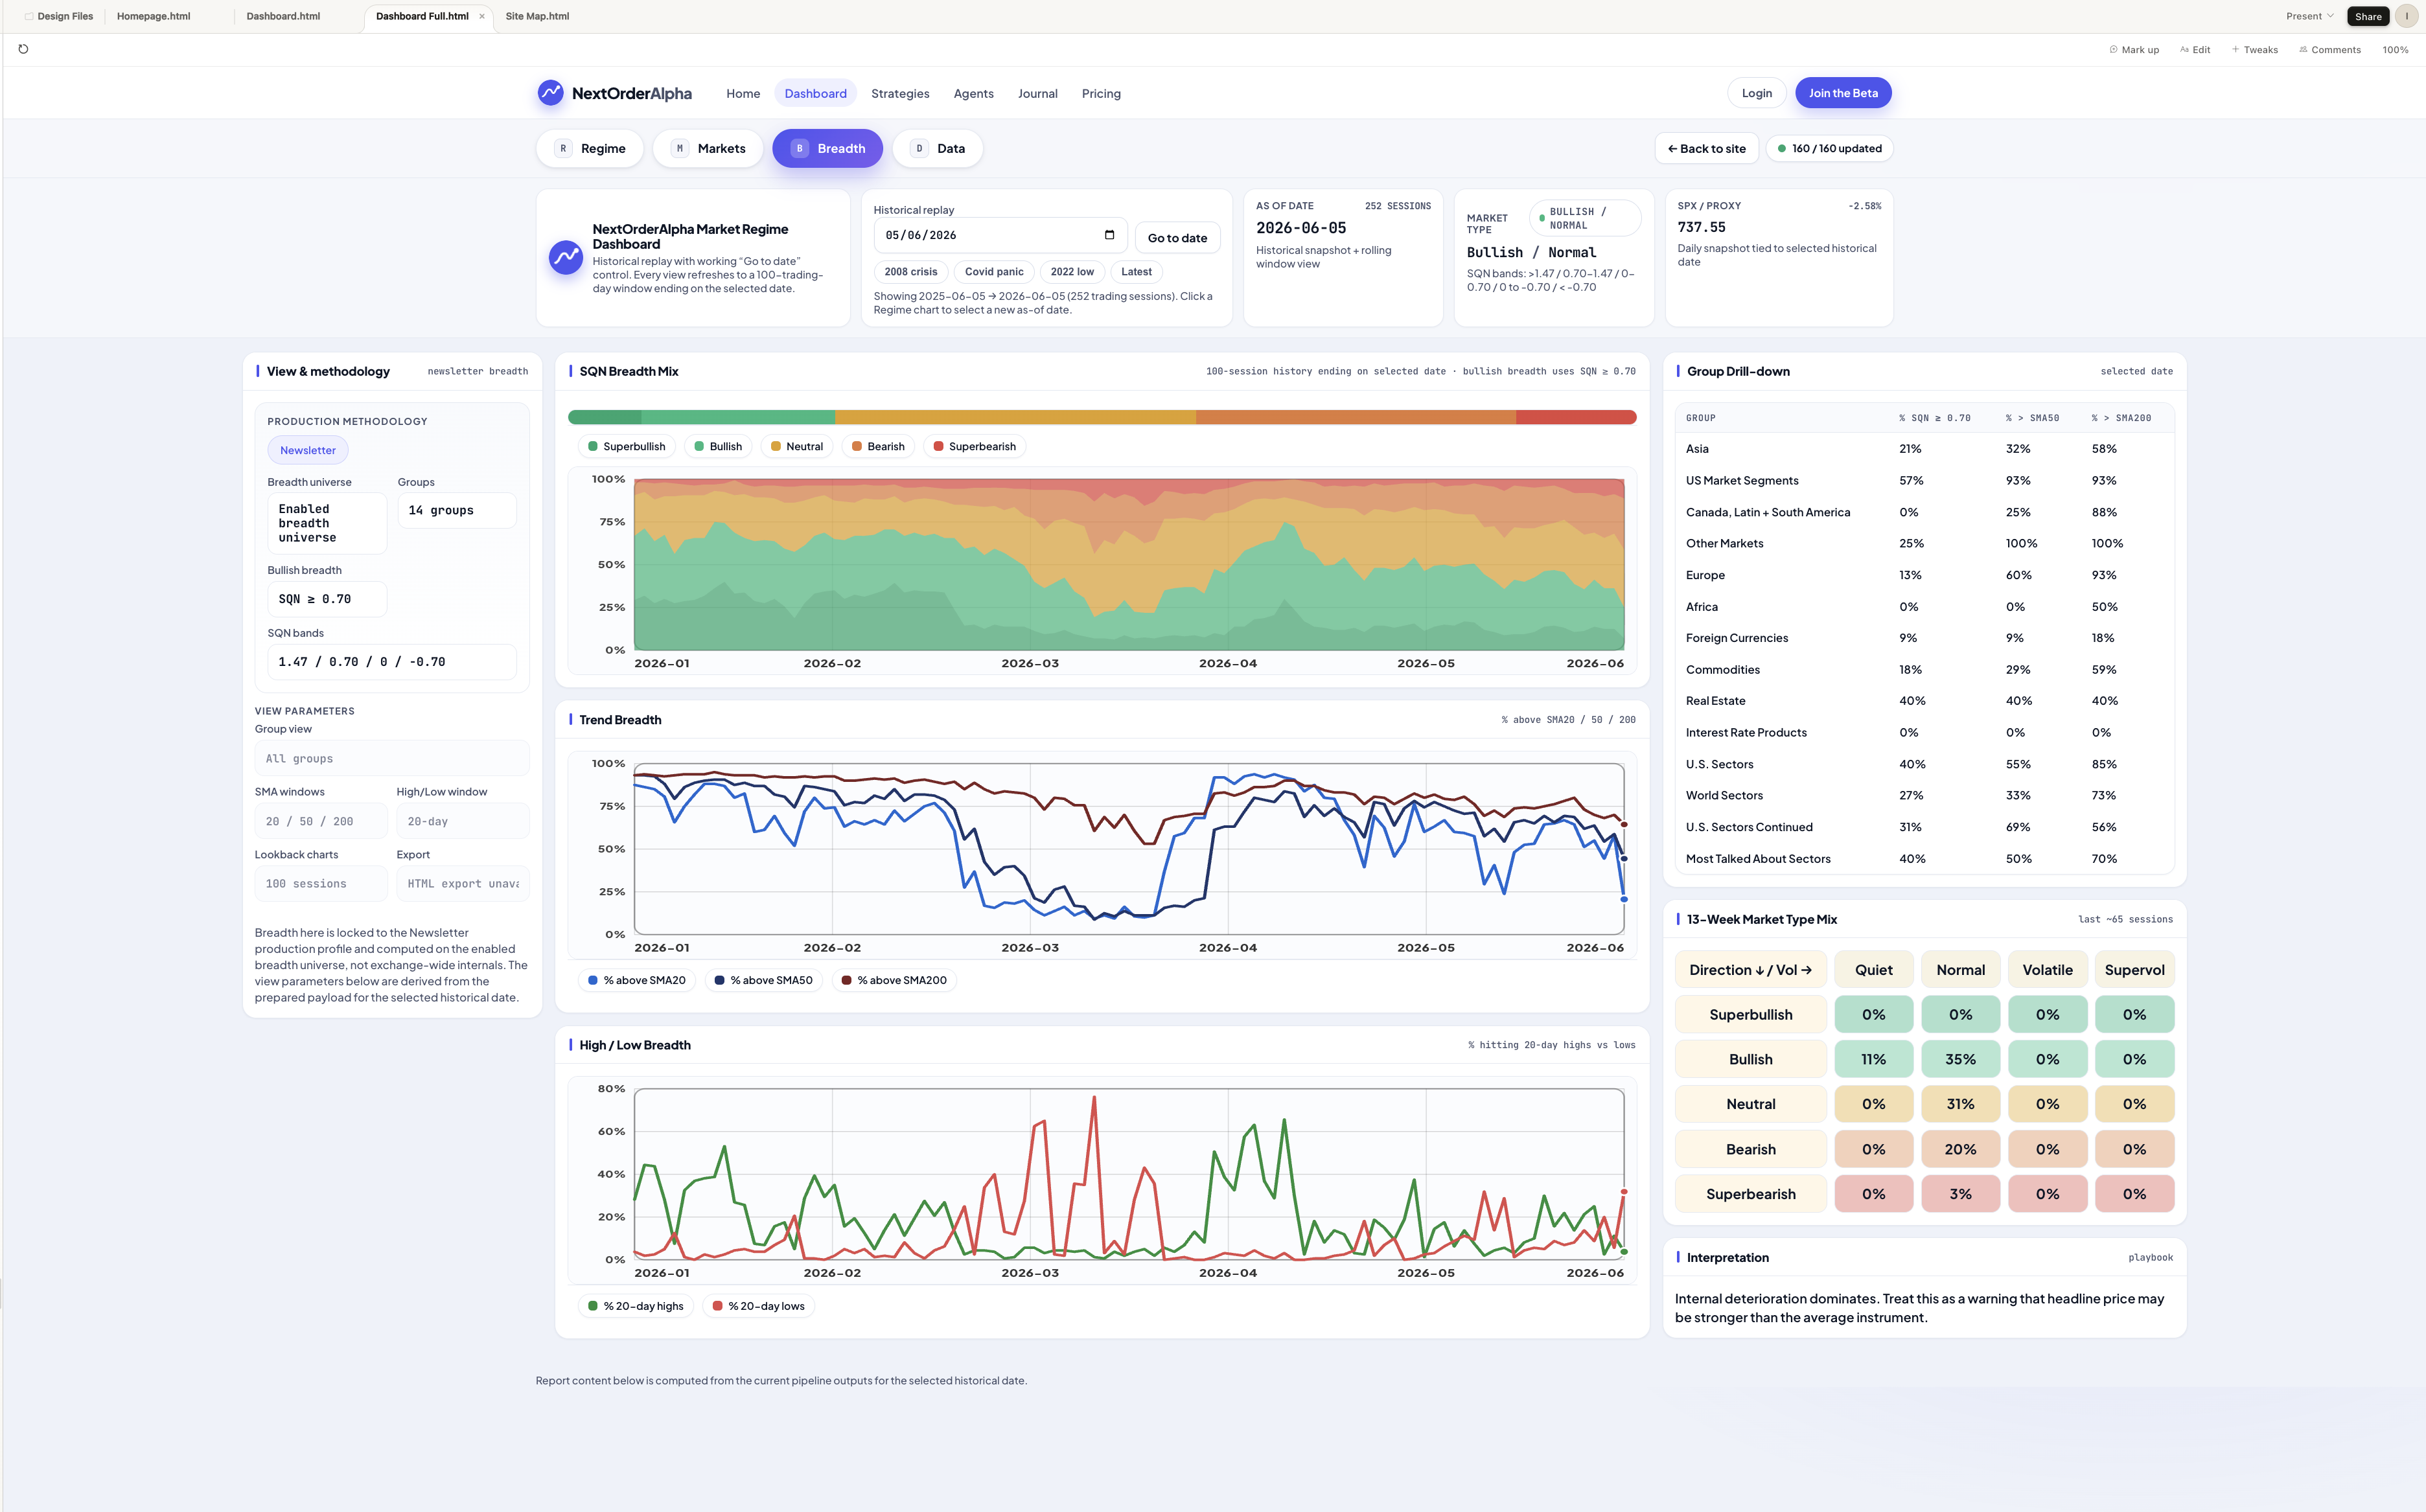2426x1512 pixels.
Task: Click the Mark up tool
Action: 2134,50
